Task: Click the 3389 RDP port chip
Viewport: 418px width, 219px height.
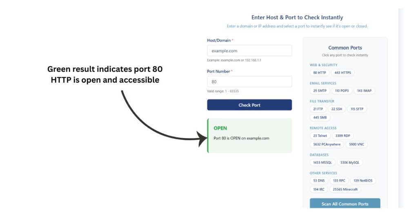Action: coord(342,136)
